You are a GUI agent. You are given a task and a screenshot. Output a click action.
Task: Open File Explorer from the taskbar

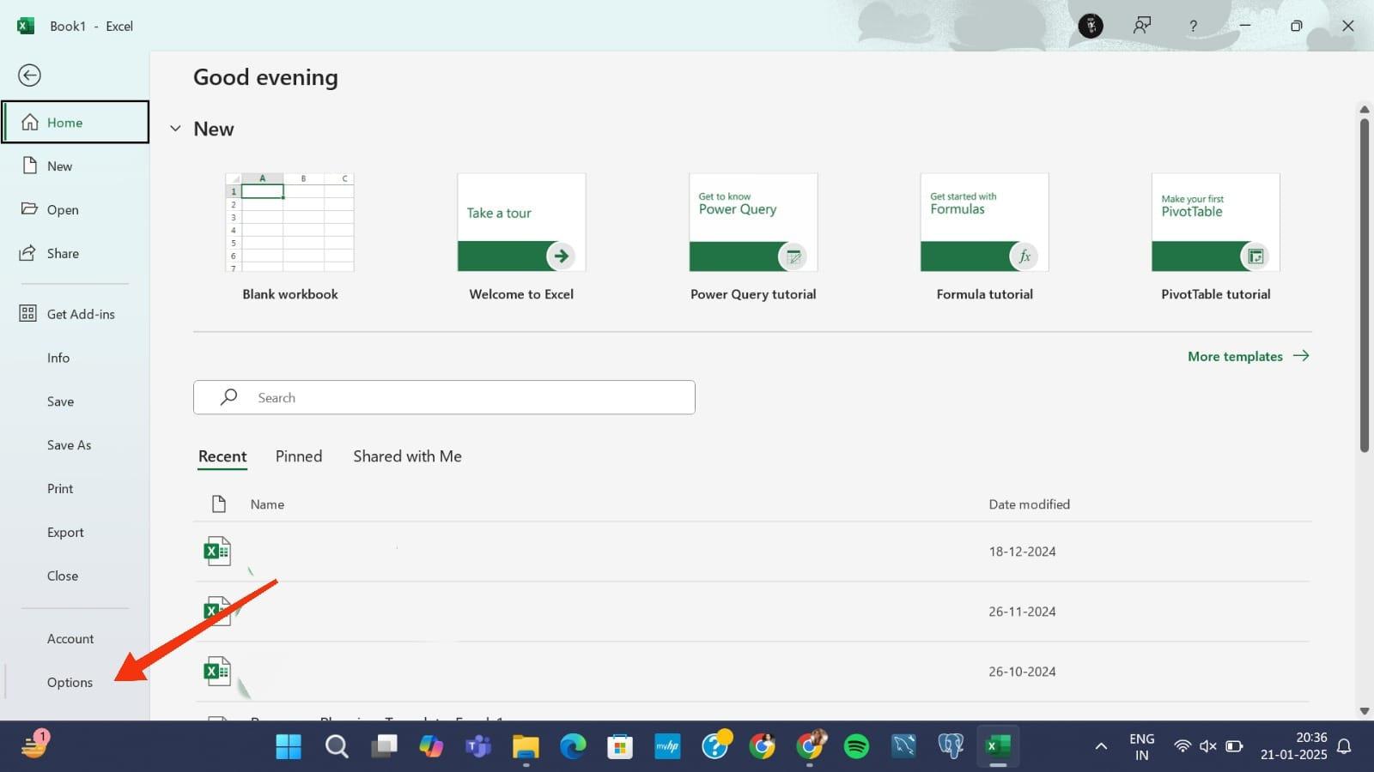tap(525, 746)
